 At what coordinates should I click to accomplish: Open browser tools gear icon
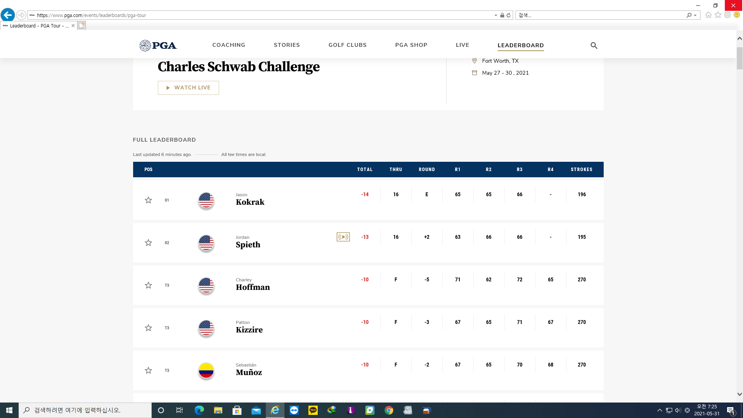point(728,15)
